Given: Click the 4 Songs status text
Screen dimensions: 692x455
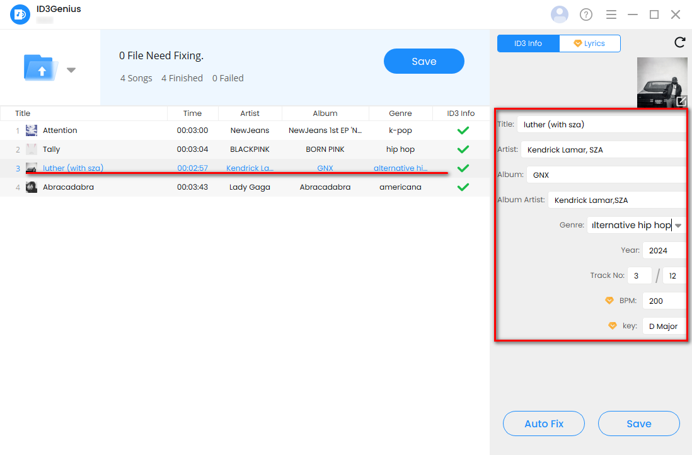Looking at the screenshot, I should tap(136, 78).
